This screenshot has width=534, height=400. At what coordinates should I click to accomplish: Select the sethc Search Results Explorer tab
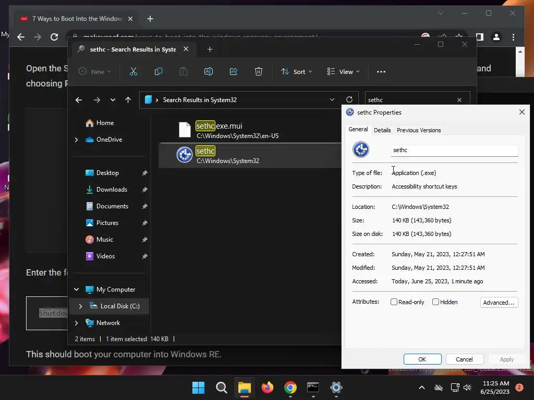[133, 49]
